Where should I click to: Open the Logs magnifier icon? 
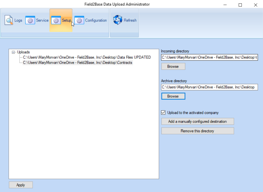point(9,20)
